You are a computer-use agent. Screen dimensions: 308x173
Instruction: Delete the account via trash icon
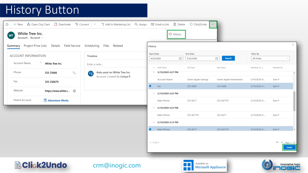point(175,25)
